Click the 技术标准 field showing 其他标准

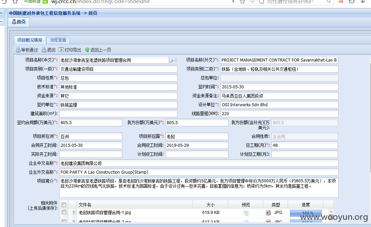pyautogui.click(x=118, y=87)
